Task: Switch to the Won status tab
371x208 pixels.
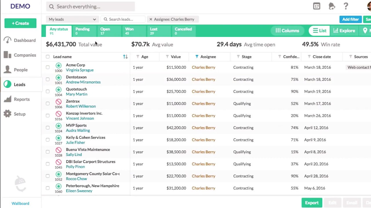Action: coord(129,31)
